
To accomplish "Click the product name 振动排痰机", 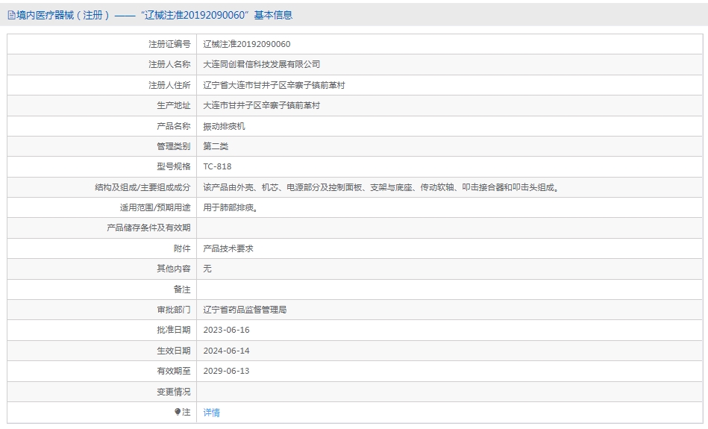I will (224, 126).
